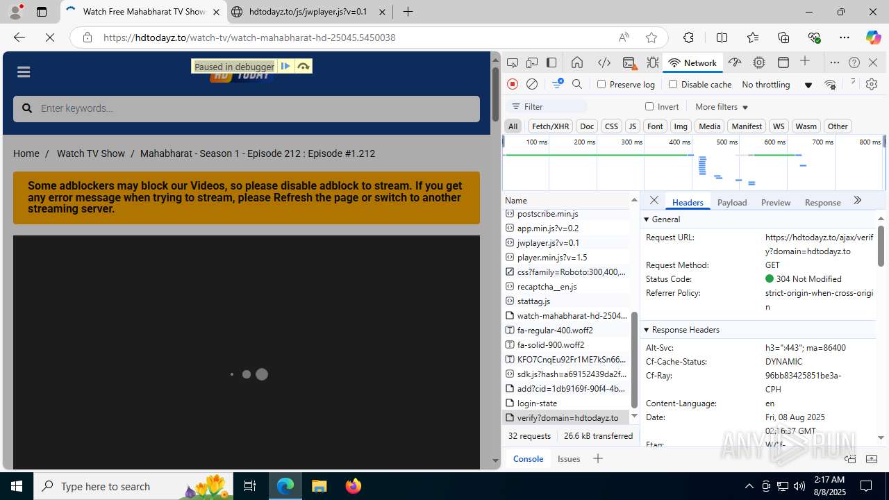Toggle the network filter bar icon
This screenshot has width=889, height=500.
tap(557, 84)
